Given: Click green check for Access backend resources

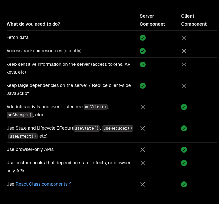Looking at the screenshot, I should tap(143, 51).
